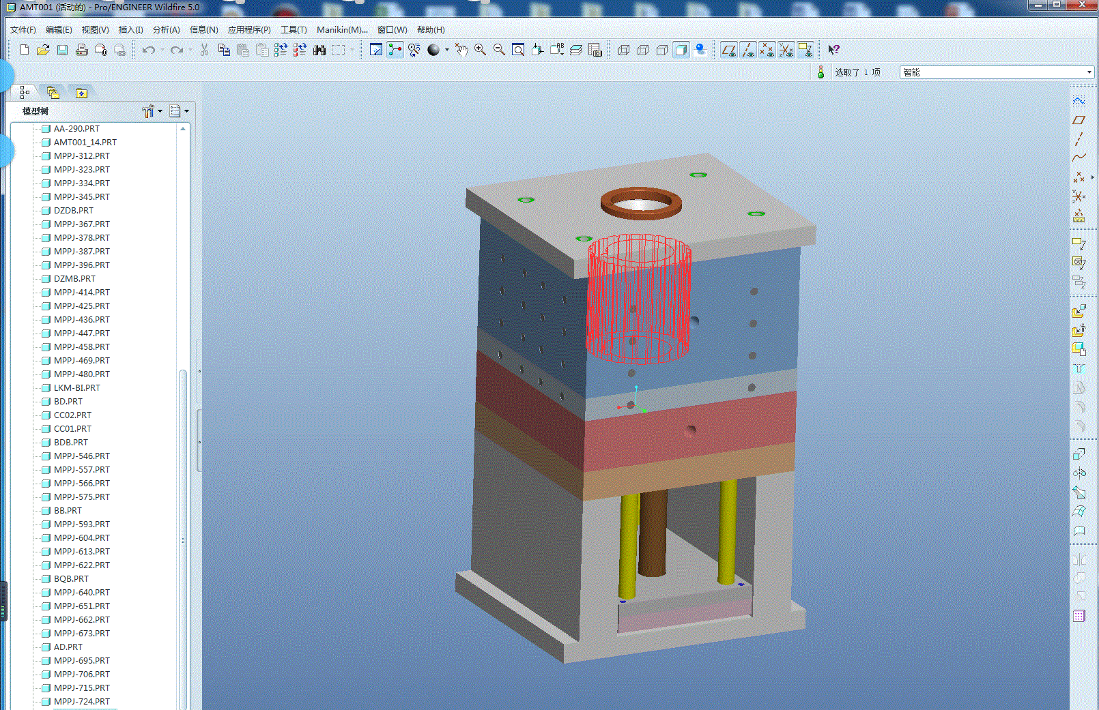Toggle coordinate systems display
Screen dimensions: 1099x710
(x=786, y=50)
